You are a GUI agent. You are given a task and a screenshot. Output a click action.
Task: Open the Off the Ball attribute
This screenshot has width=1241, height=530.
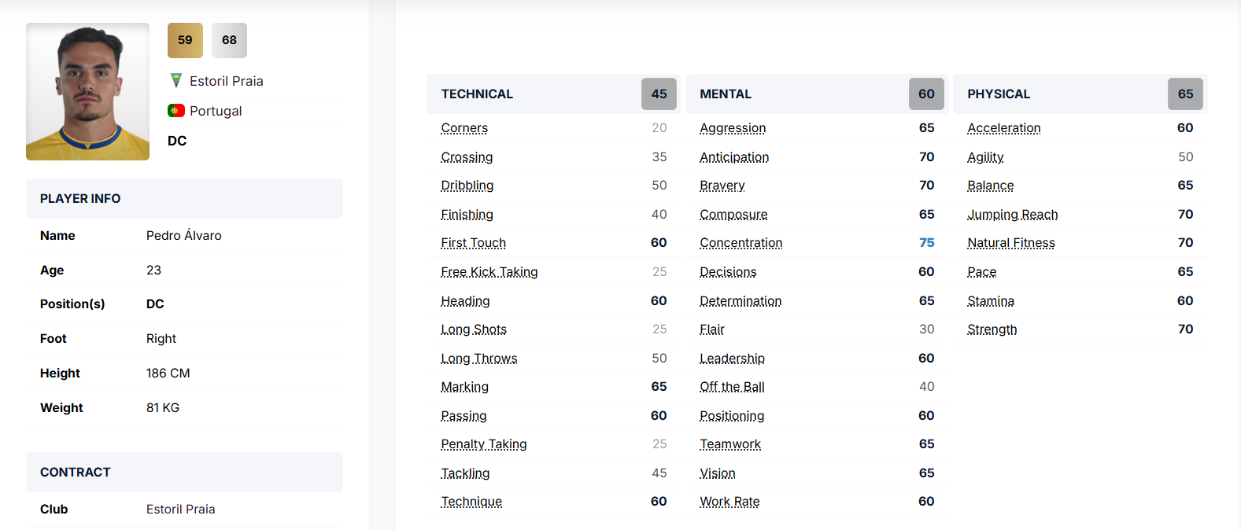732,387
